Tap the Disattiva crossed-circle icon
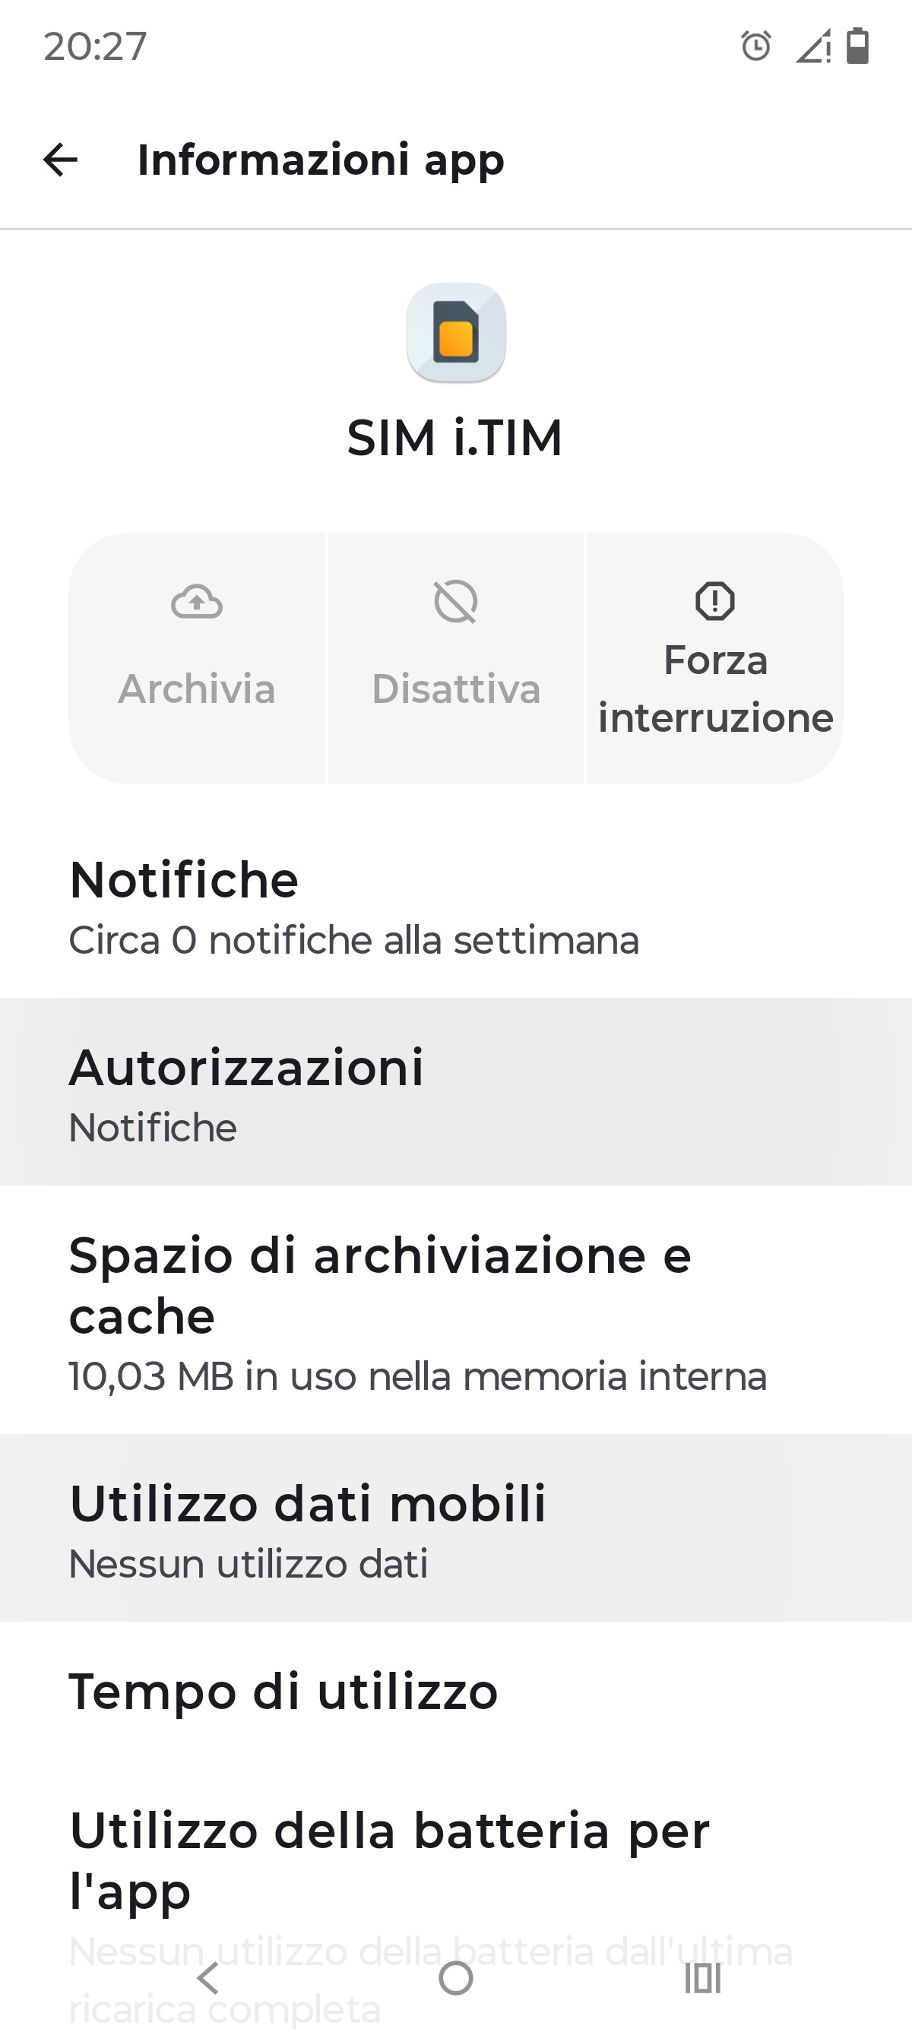 [456, 603]
